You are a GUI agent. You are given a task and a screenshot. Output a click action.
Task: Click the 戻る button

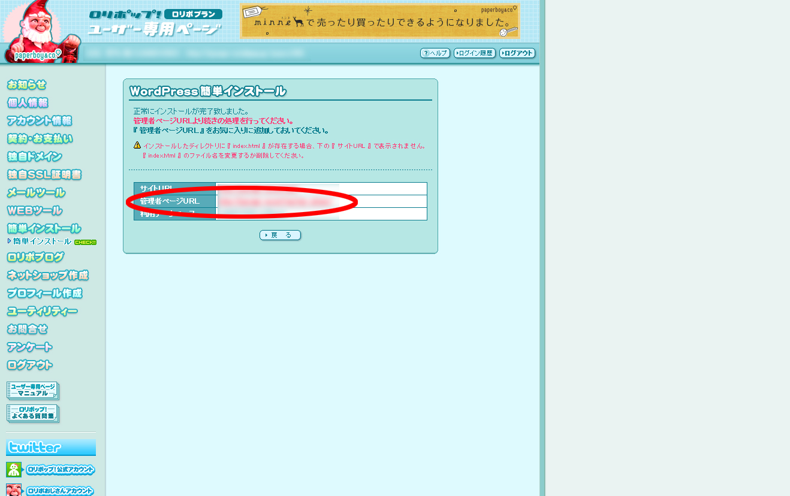pos(281,235)
